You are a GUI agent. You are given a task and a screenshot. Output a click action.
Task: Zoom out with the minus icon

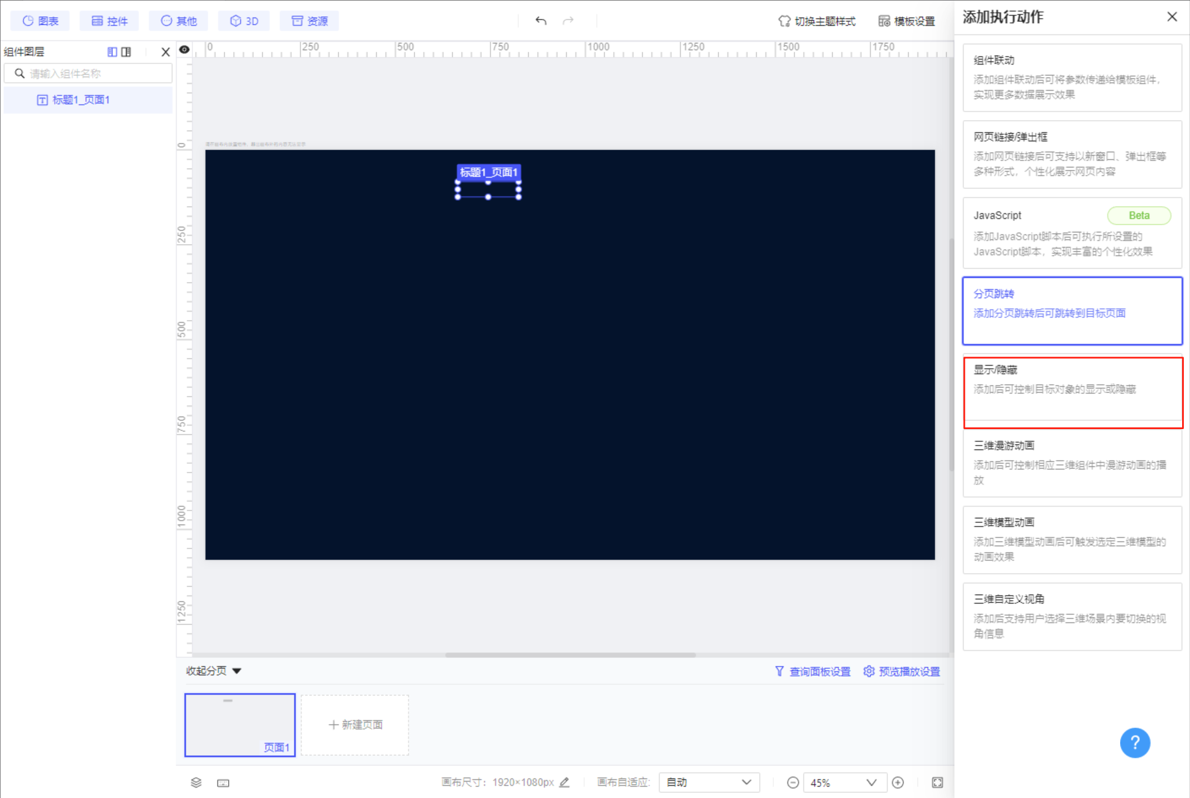[x=793, y=783]
